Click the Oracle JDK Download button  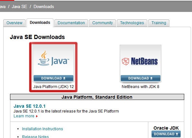coord(166,134)
